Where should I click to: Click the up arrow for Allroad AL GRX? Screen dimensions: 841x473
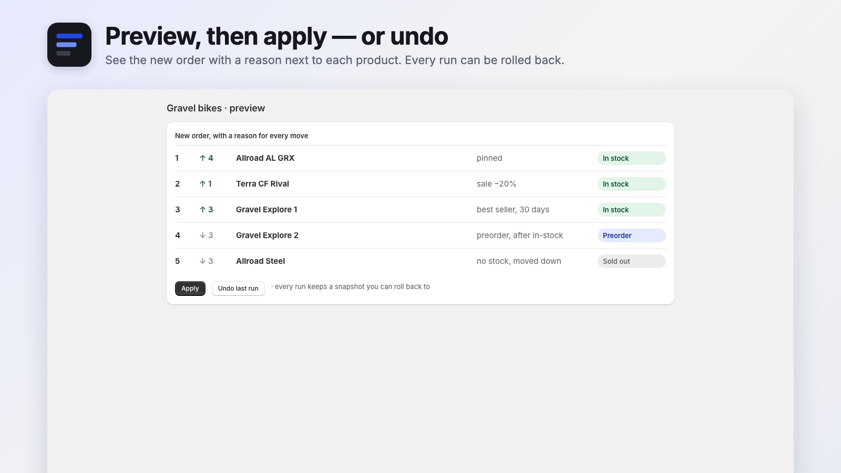pyautogui.click(x=202, y=158)
